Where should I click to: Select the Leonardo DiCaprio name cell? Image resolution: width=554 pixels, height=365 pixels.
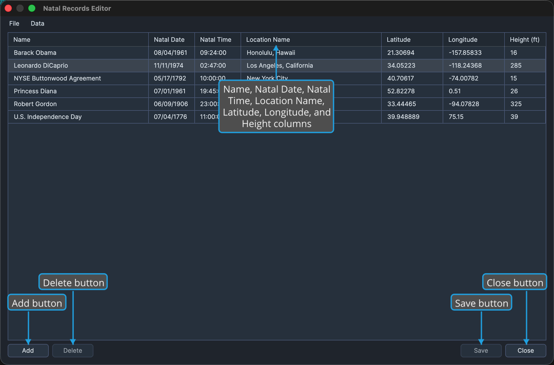point(78,65)
